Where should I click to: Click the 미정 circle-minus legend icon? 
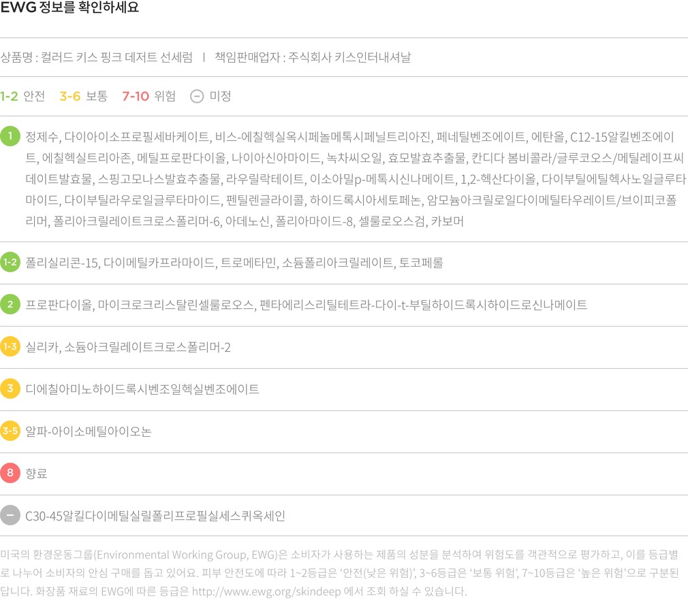coord(196,96)
